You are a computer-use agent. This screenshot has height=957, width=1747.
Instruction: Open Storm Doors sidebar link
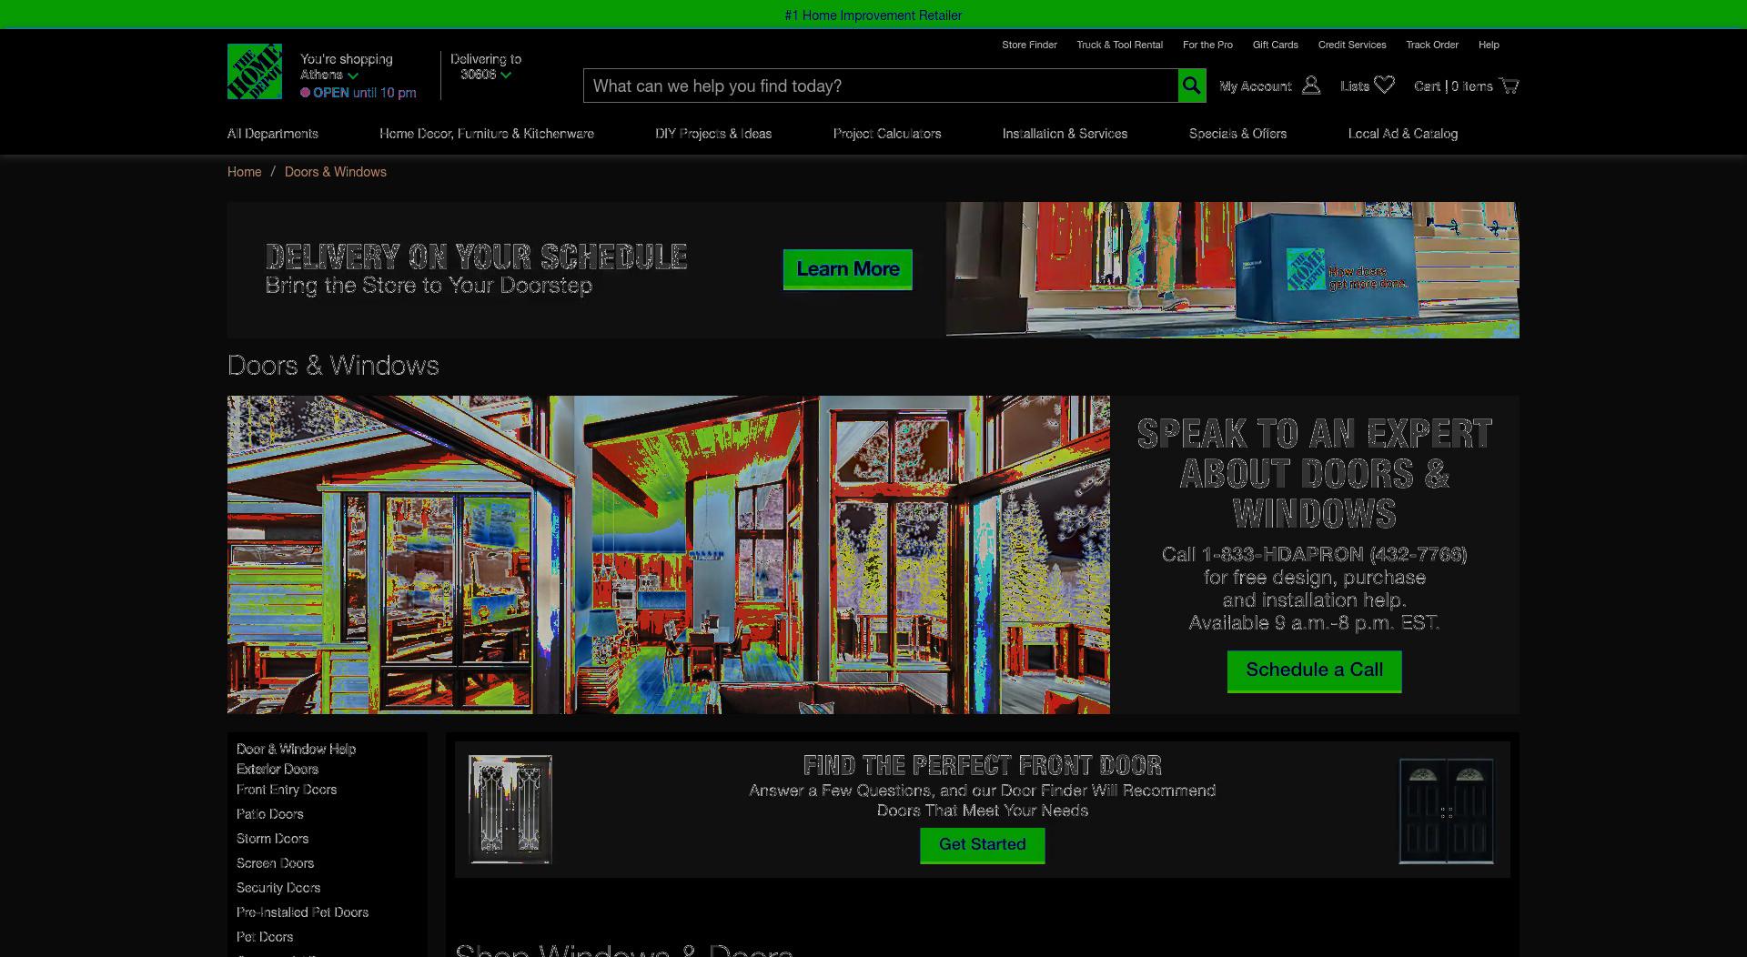(272, 839)
